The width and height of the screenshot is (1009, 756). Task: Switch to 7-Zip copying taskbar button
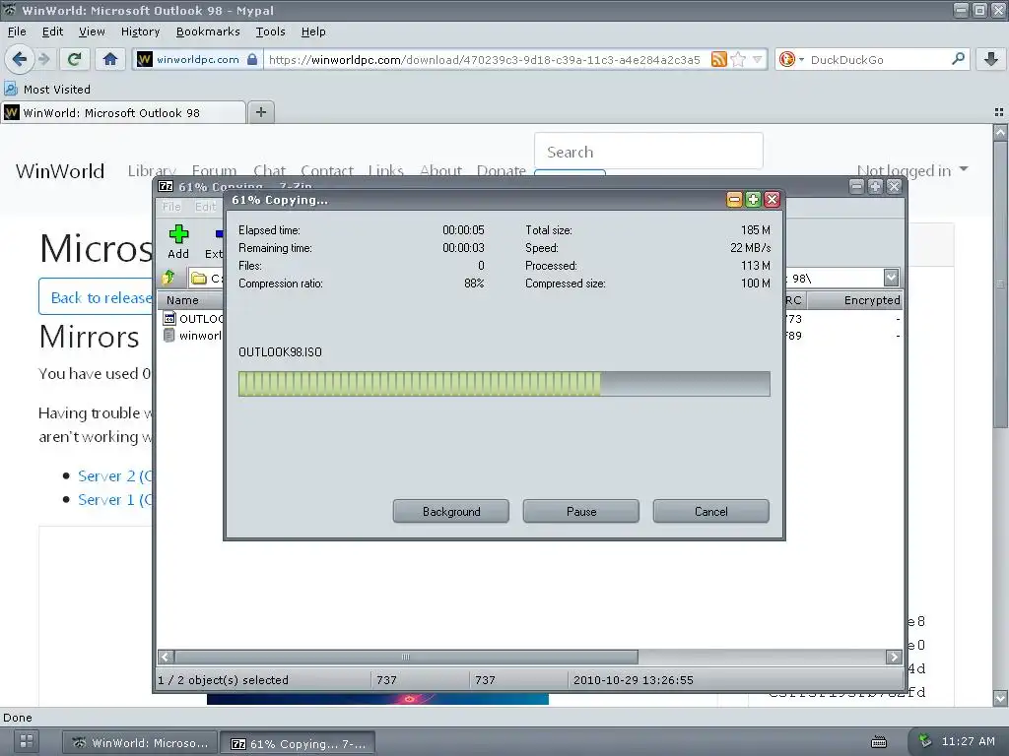pyautogui.click(x=298, y=743)
